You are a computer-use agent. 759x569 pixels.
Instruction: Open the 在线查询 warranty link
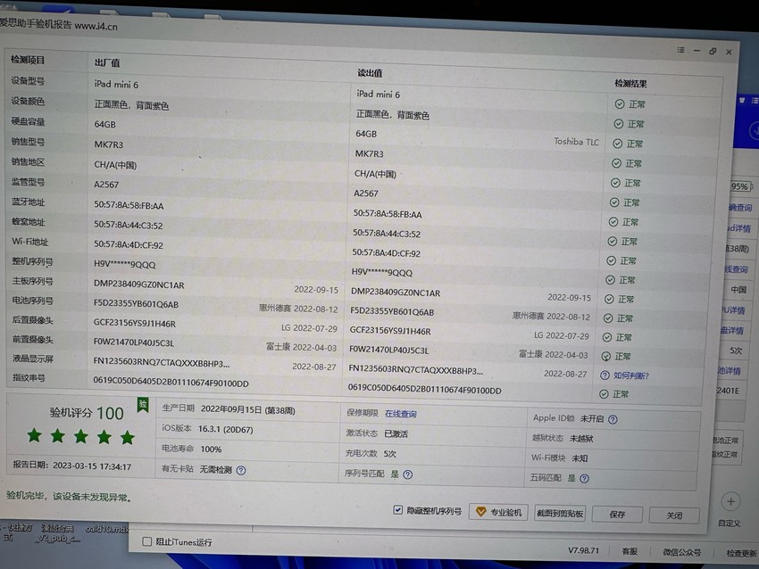pyautogui.click(x=400, y=414)
